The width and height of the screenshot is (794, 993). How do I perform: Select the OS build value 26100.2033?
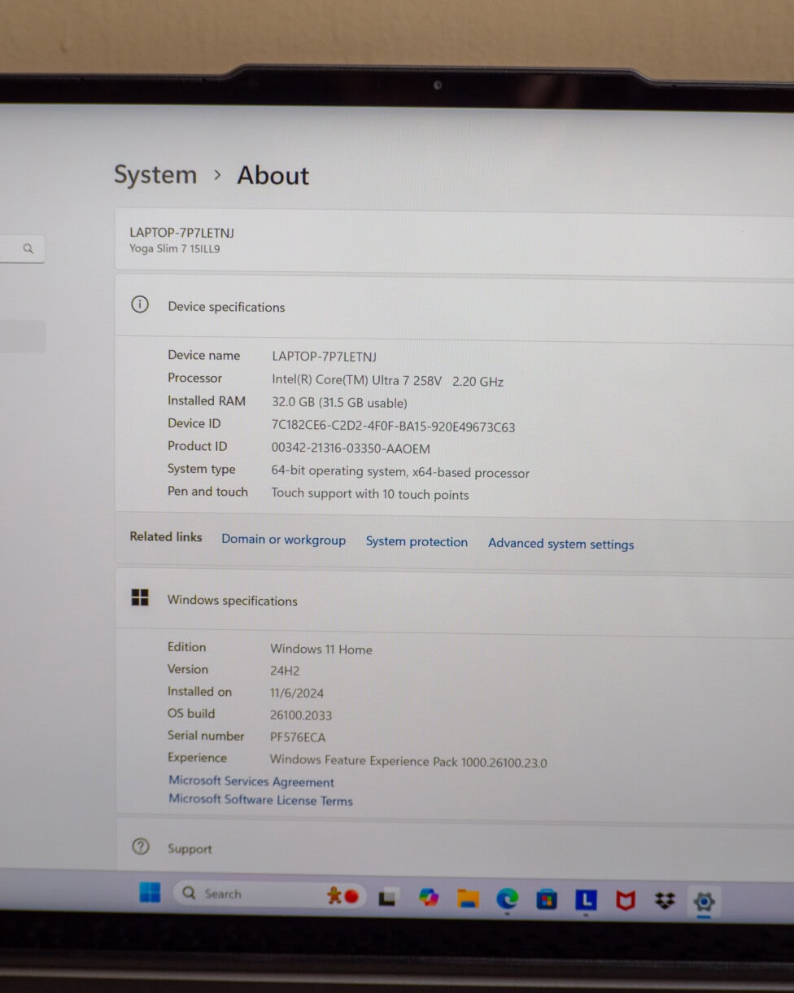301,715
